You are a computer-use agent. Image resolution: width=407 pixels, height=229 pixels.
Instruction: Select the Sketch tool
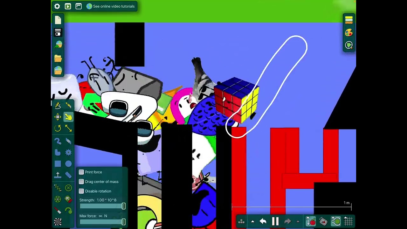[x=58, y=106]
